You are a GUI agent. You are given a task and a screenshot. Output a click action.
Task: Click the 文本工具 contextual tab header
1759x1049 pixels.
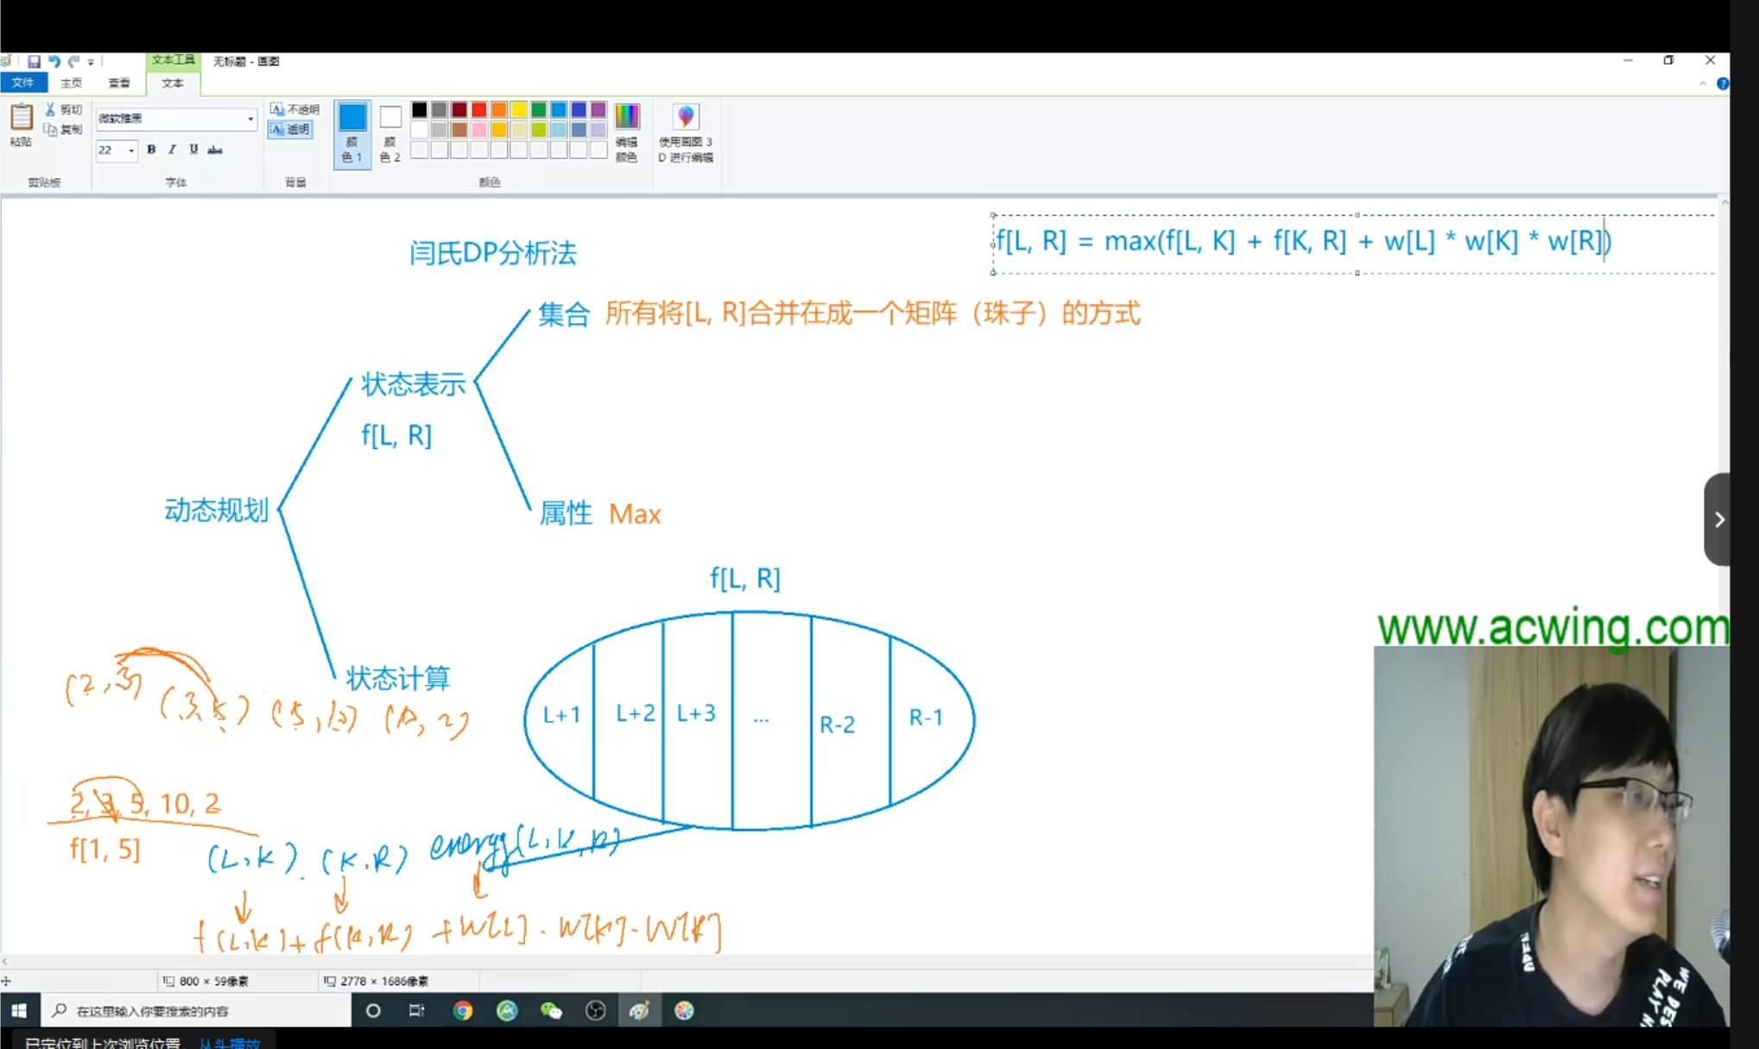pos(174,60)
